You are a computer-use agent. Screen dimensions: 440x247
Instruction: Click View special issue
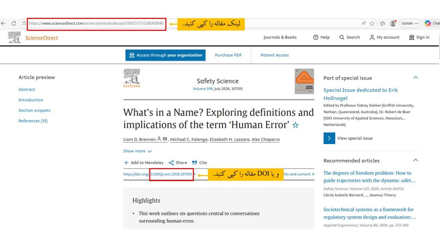(355, 138)
